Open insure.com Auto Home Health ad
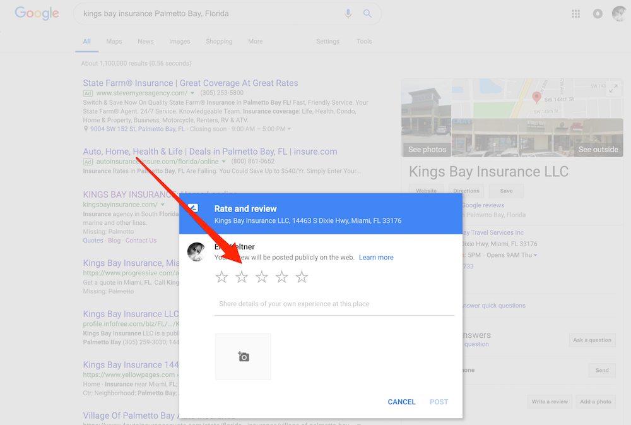This screenshot has width=631, height=425. (x=210, y=152)
